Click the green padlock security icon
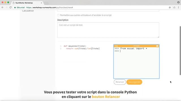Viewport: 181px width, 101px height. point(15,8)
